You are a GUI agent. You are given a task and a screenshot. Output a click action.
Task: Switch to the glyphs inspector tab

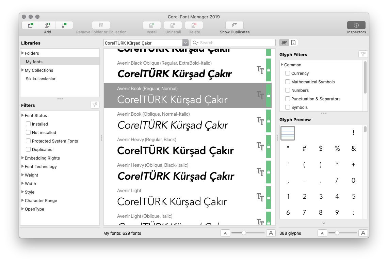click(x=284, y=42)
